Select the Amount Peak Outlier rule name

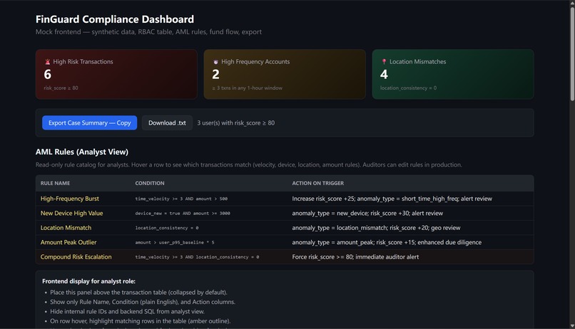(68, 242)
